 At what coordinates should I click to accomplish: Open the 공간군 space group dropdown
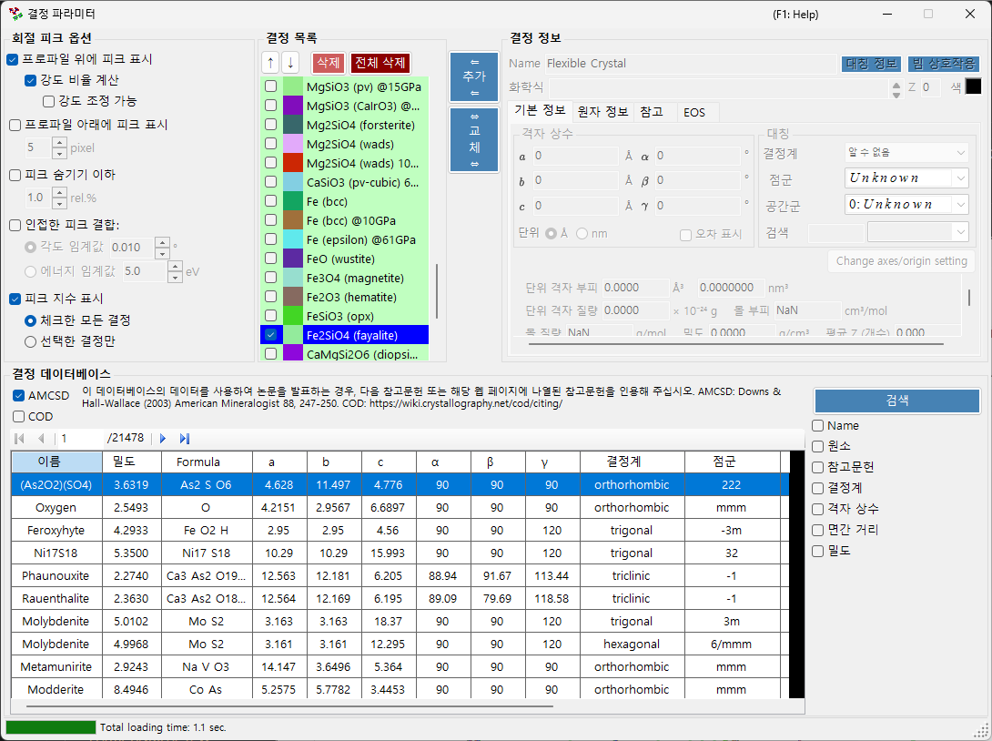906,205
